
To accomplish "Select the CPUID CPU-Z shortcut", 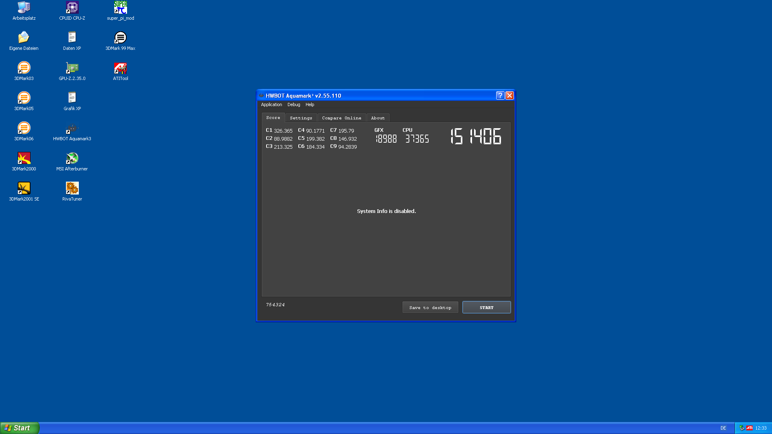I will click(x=72, y=11).
